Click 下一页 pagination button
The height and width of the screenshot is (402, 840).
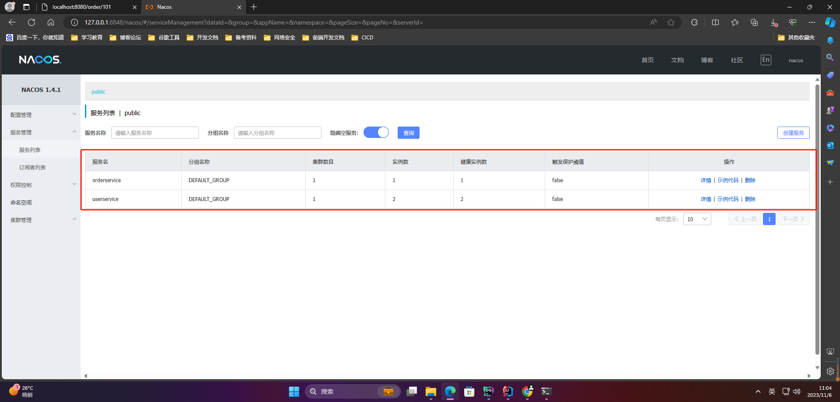[793, 219]
